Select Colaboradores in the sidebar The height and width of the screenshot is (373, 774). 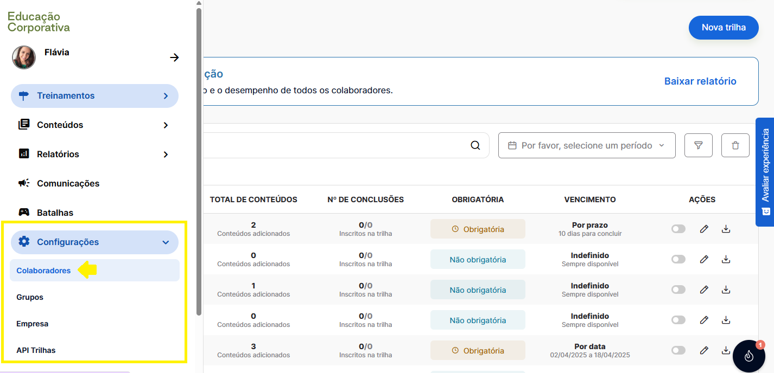tap(43, 270)
